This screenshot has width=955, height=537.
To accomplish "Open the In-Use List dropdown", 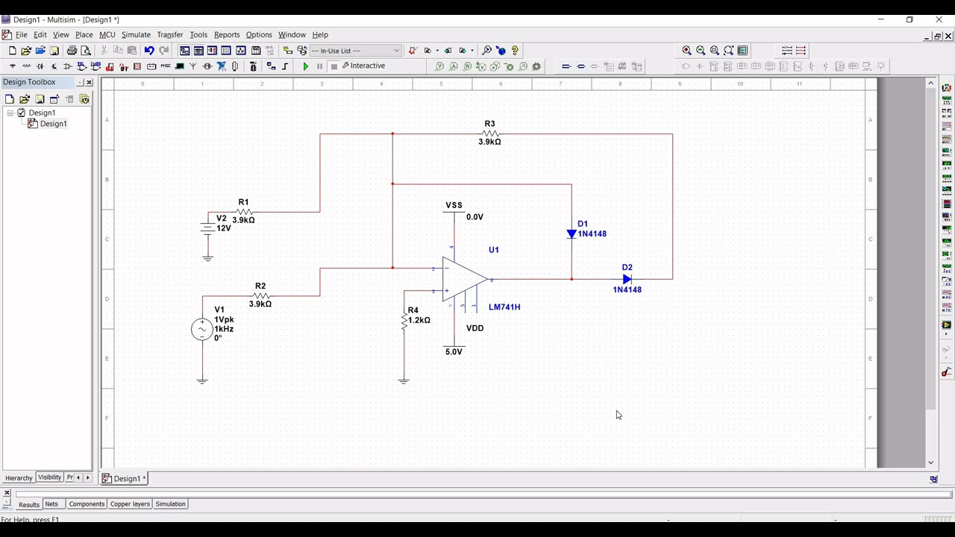I will pyautogui.click(x=396, y=51).
